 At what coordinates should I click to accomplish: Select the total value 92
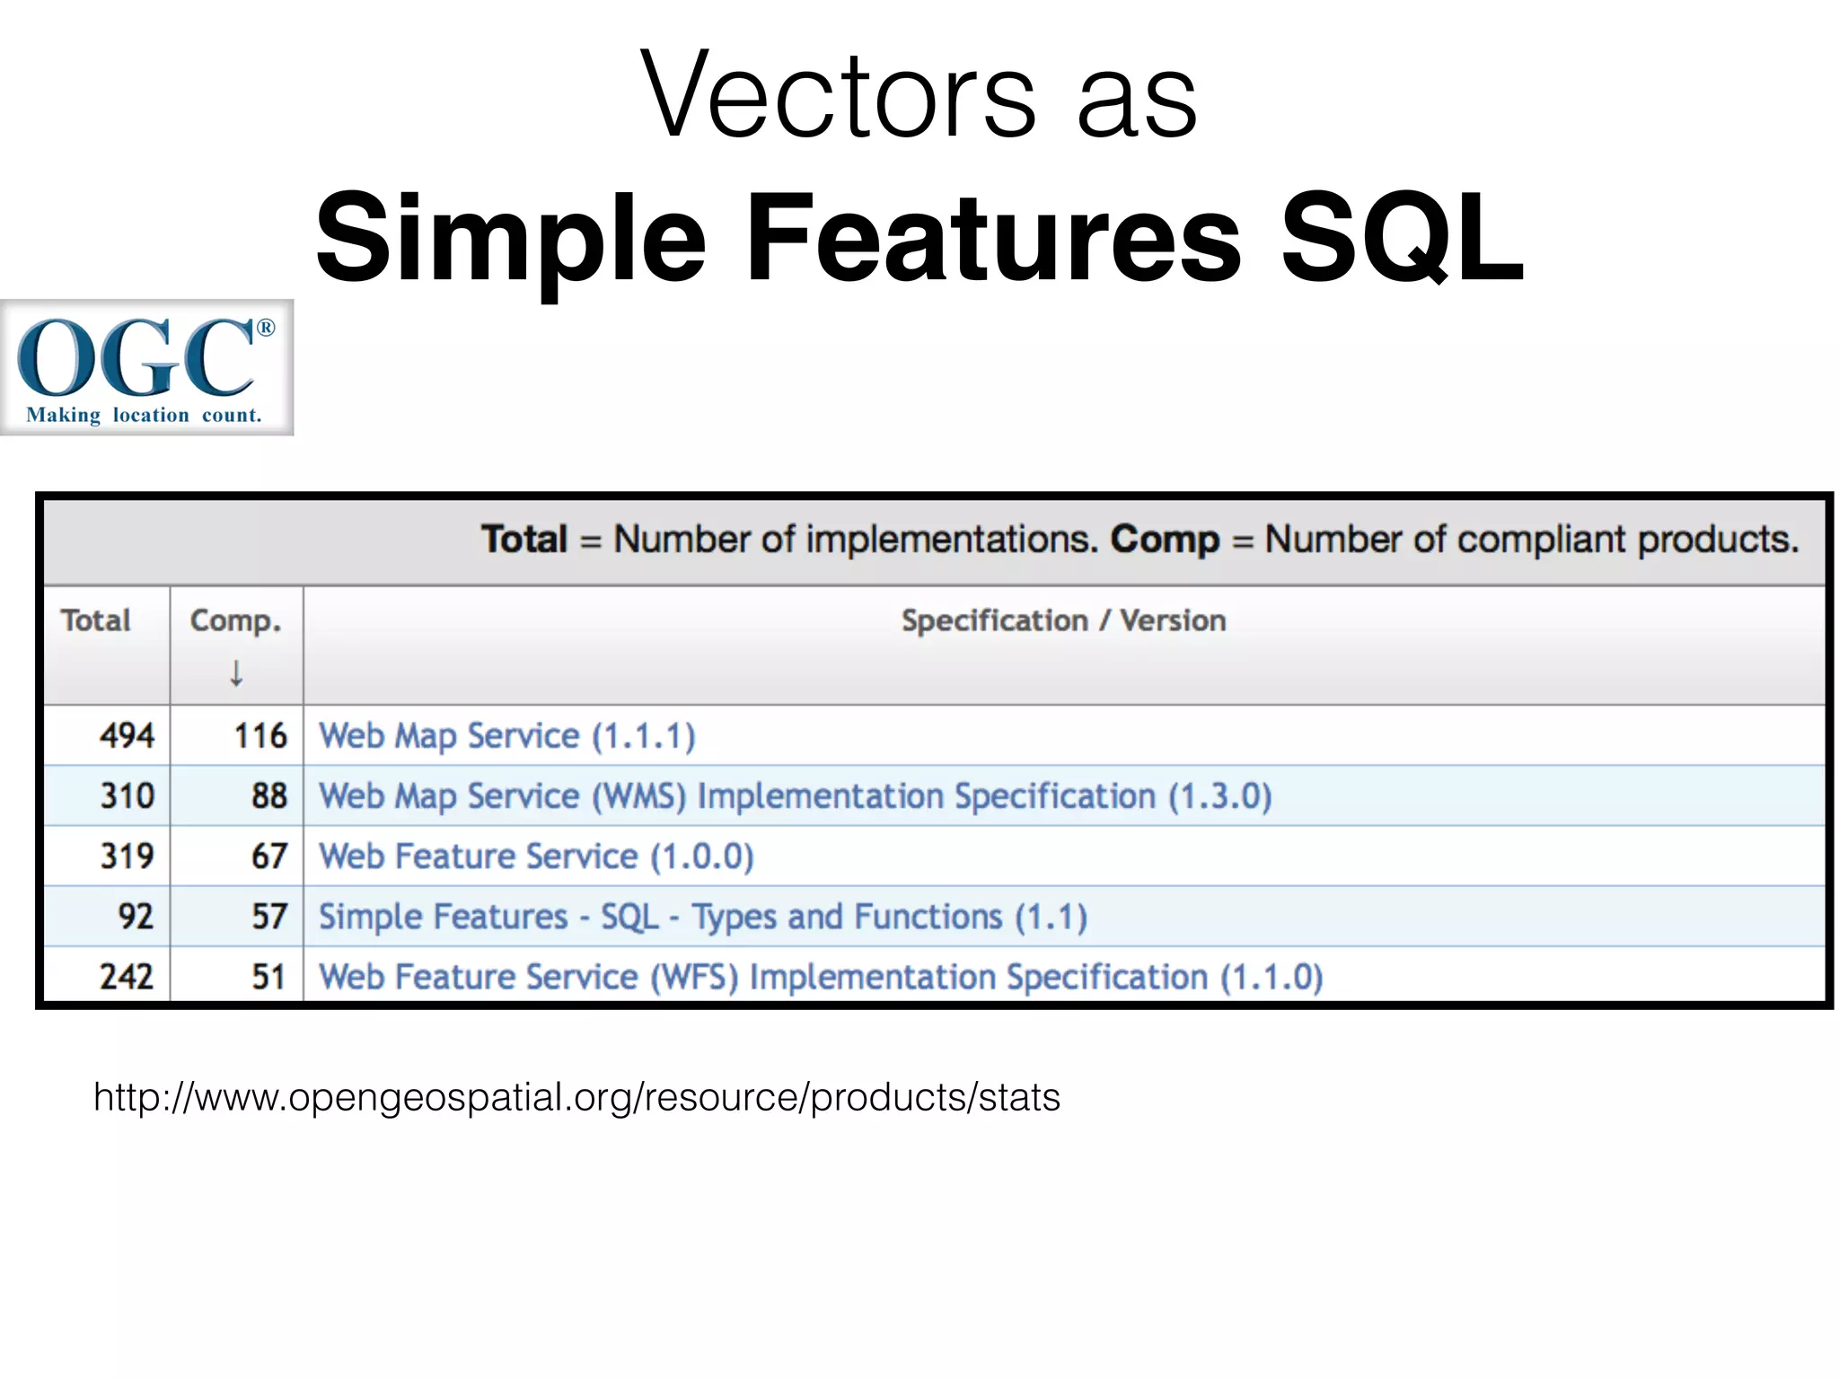[136, 917]
